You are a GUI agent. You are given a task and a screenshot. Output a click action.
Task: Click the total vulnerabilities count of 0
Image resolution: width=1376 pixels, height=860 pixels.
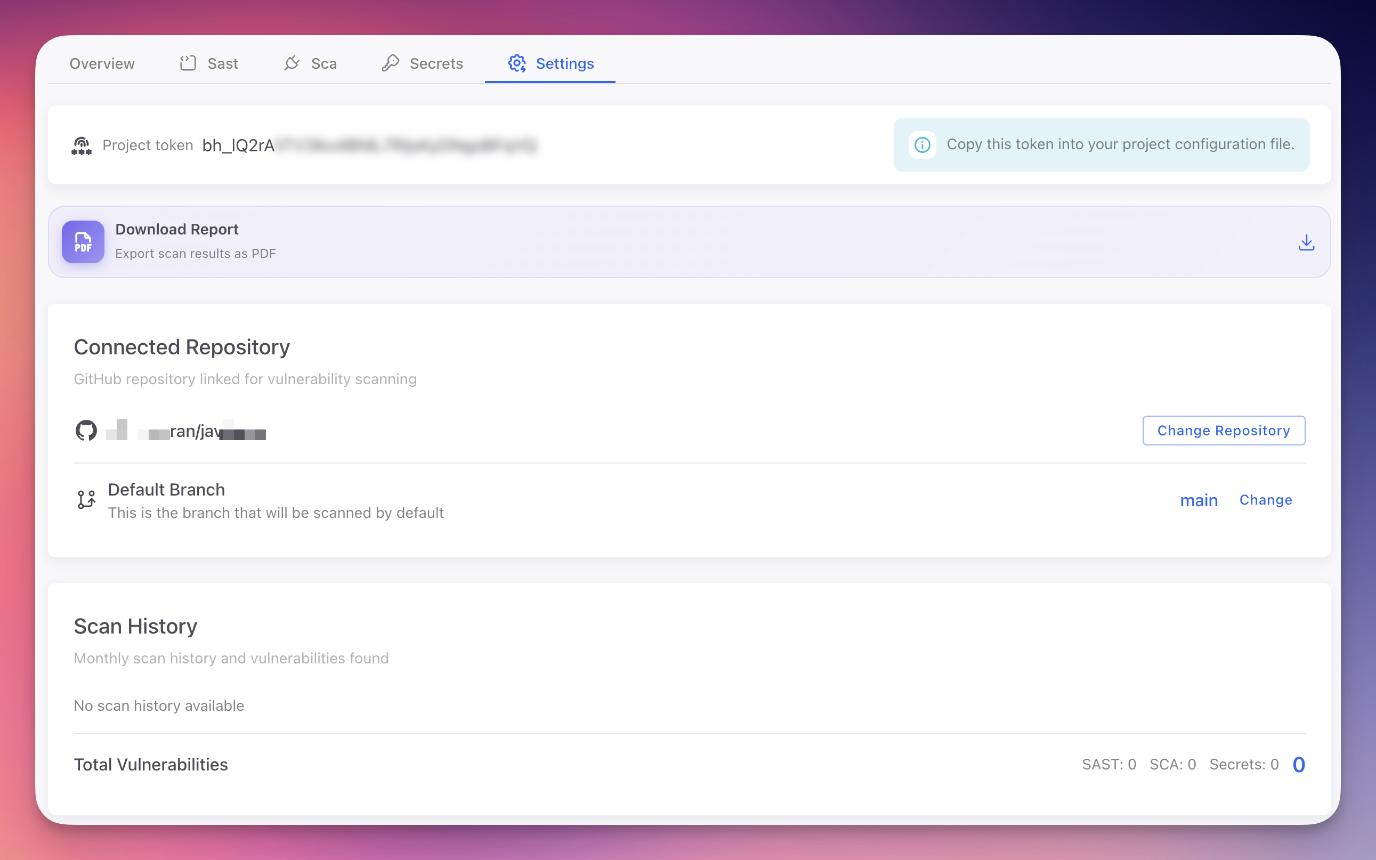[x=1298, y=764]
